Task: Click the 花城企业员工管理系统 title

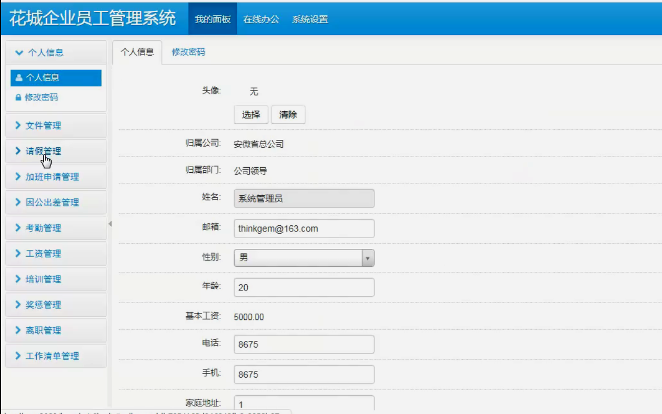Action: tap(92, 18)
